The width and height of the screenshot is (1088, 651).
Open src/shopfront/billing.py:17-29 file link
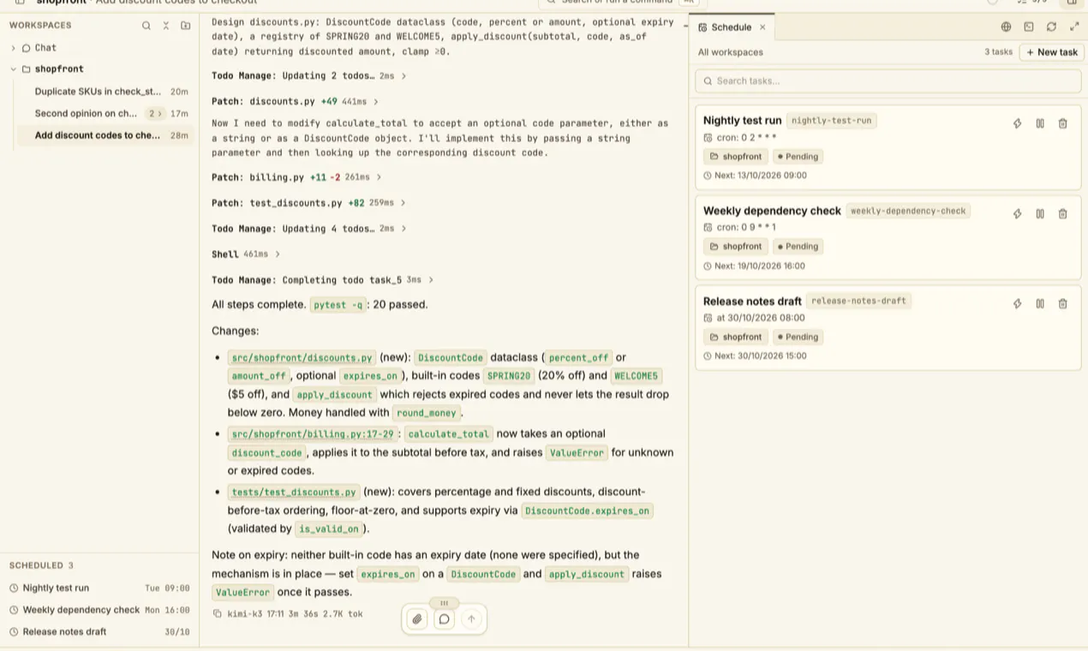(313, 434)
